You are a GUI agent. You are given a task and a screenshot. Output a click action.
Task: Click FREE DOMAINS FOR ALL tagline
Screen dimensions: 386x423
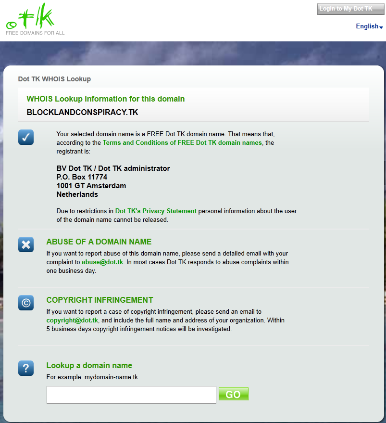pyautogui.click(x=35, y=33)
